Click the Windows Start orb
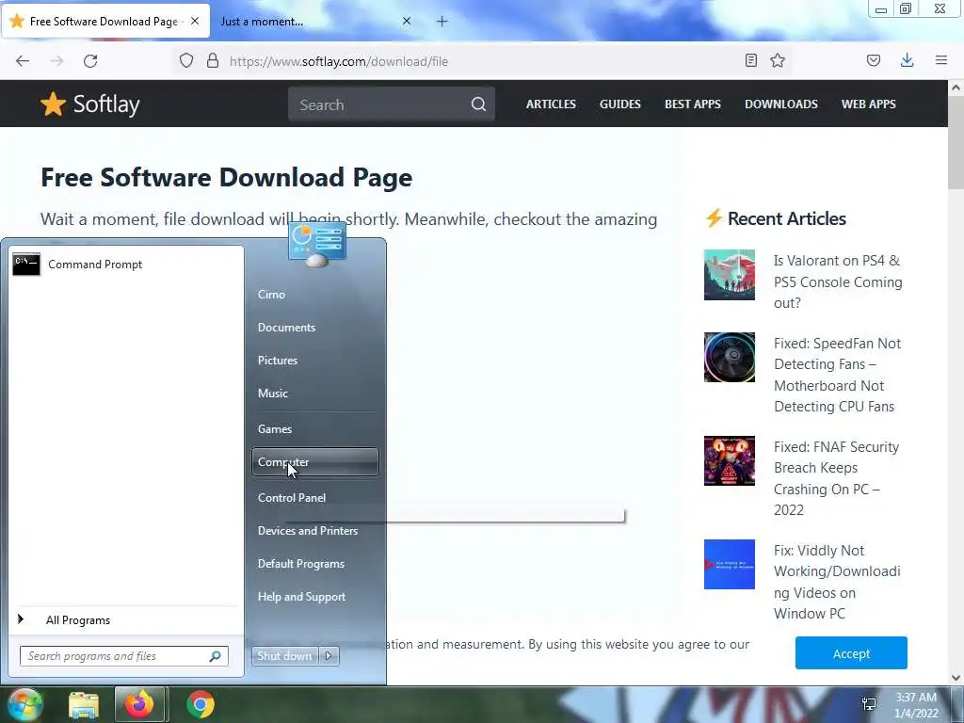Viewport: 964px width, 723px height. point(24,704)
